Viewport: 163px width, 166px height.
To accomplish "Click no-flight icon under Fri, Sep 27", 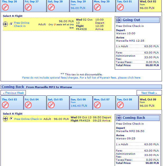I will [28, 7].
